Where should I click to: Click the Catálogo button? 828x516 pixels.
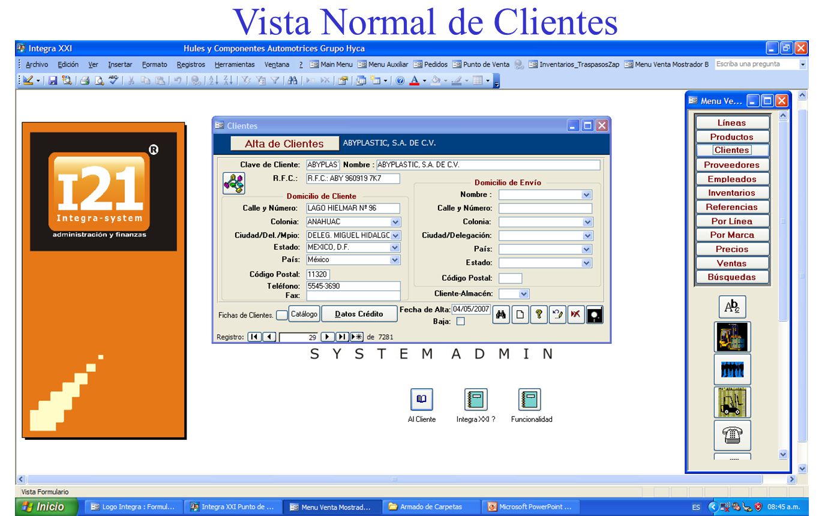click(x=304, y=314)
